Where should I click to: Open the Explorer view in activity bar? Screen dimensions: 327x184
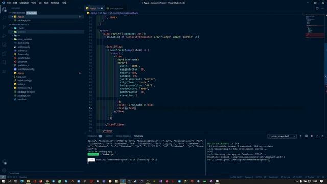click(4, 9)
